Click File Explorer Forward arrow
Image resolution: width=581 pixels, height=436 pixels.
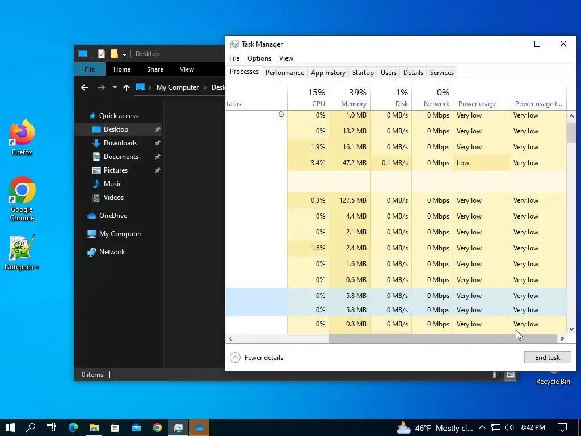click(x=101, y=87)
